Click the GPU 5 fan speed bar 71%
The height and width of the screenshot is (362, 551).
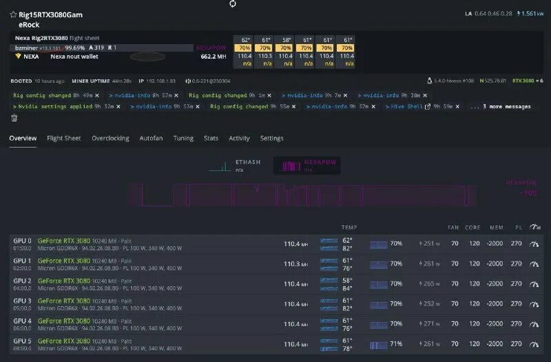(x=378, y=345)
